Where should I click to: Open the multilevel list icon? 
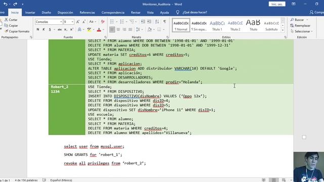[x=132, y=22]
